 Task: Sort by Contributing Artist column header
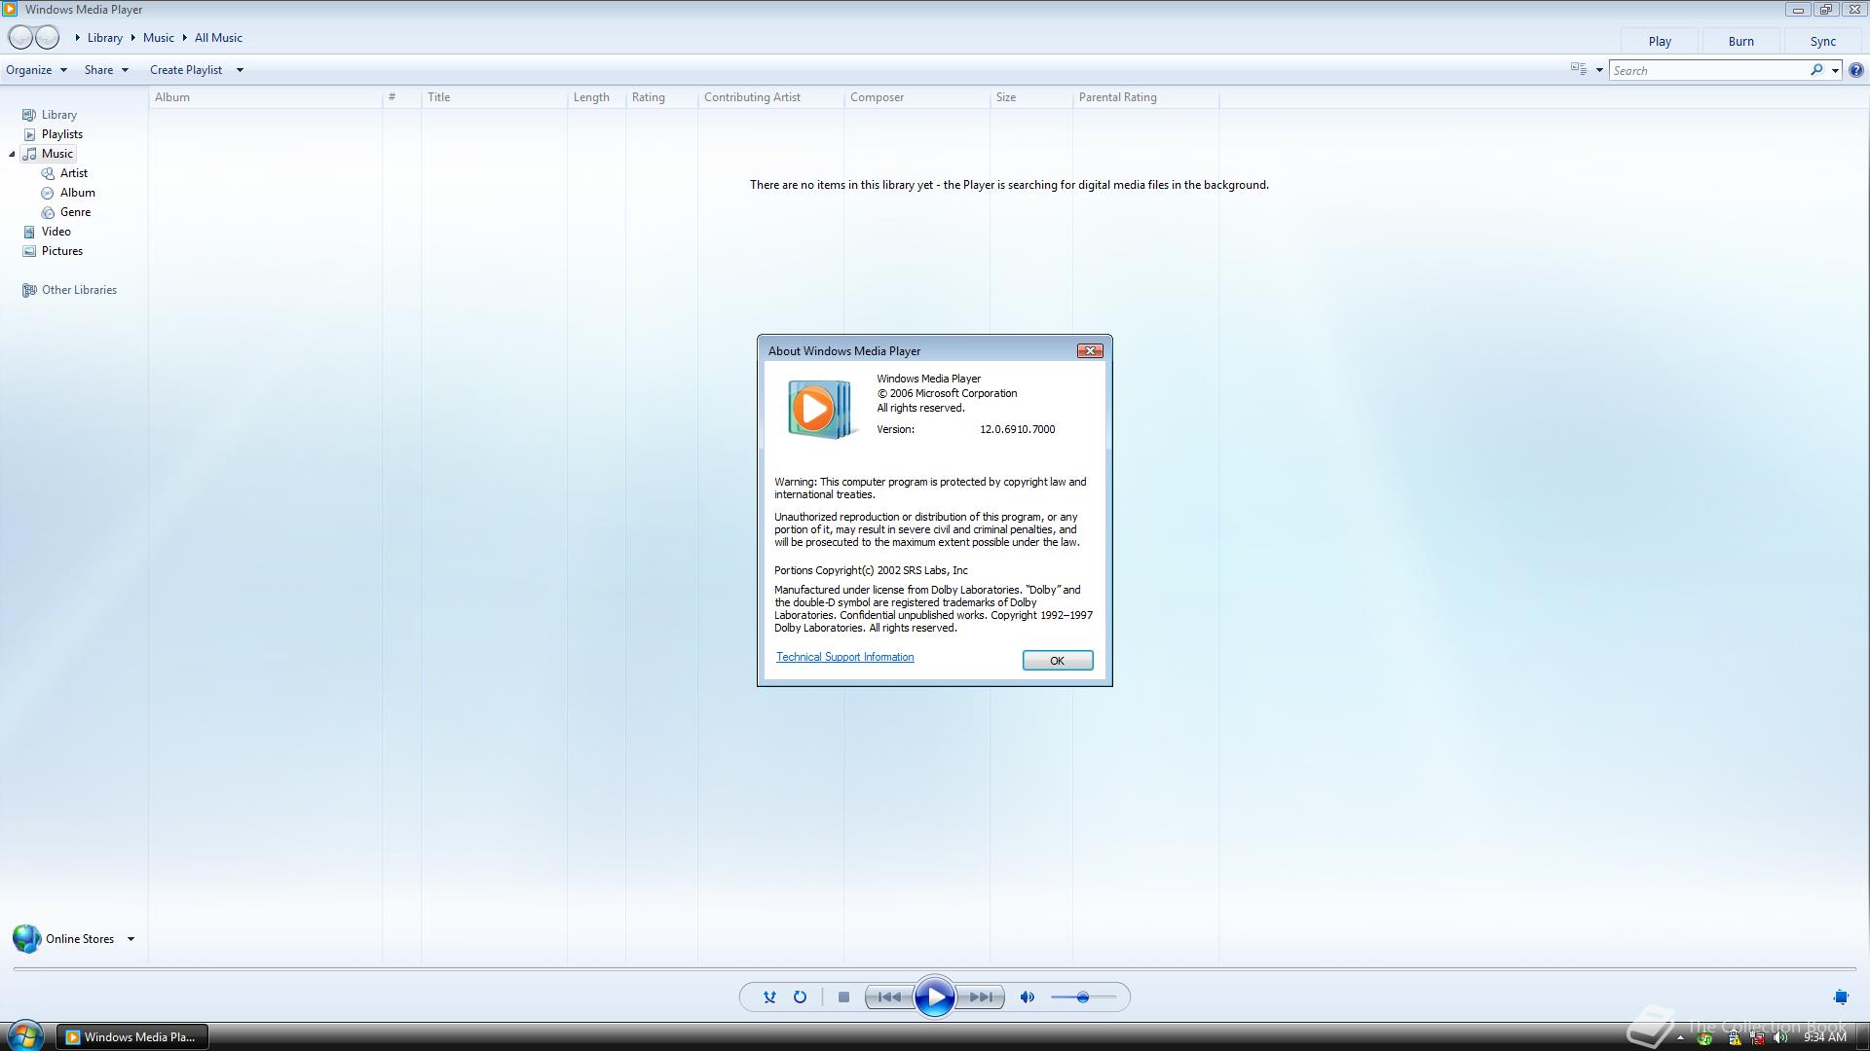(x=770, y=97)
